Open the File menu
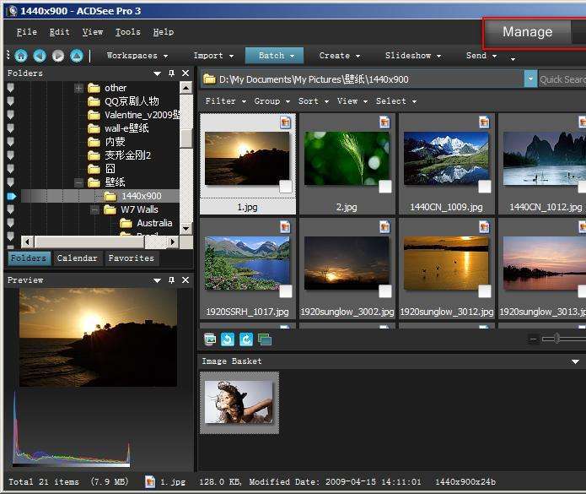 click(x=26, y=32)
